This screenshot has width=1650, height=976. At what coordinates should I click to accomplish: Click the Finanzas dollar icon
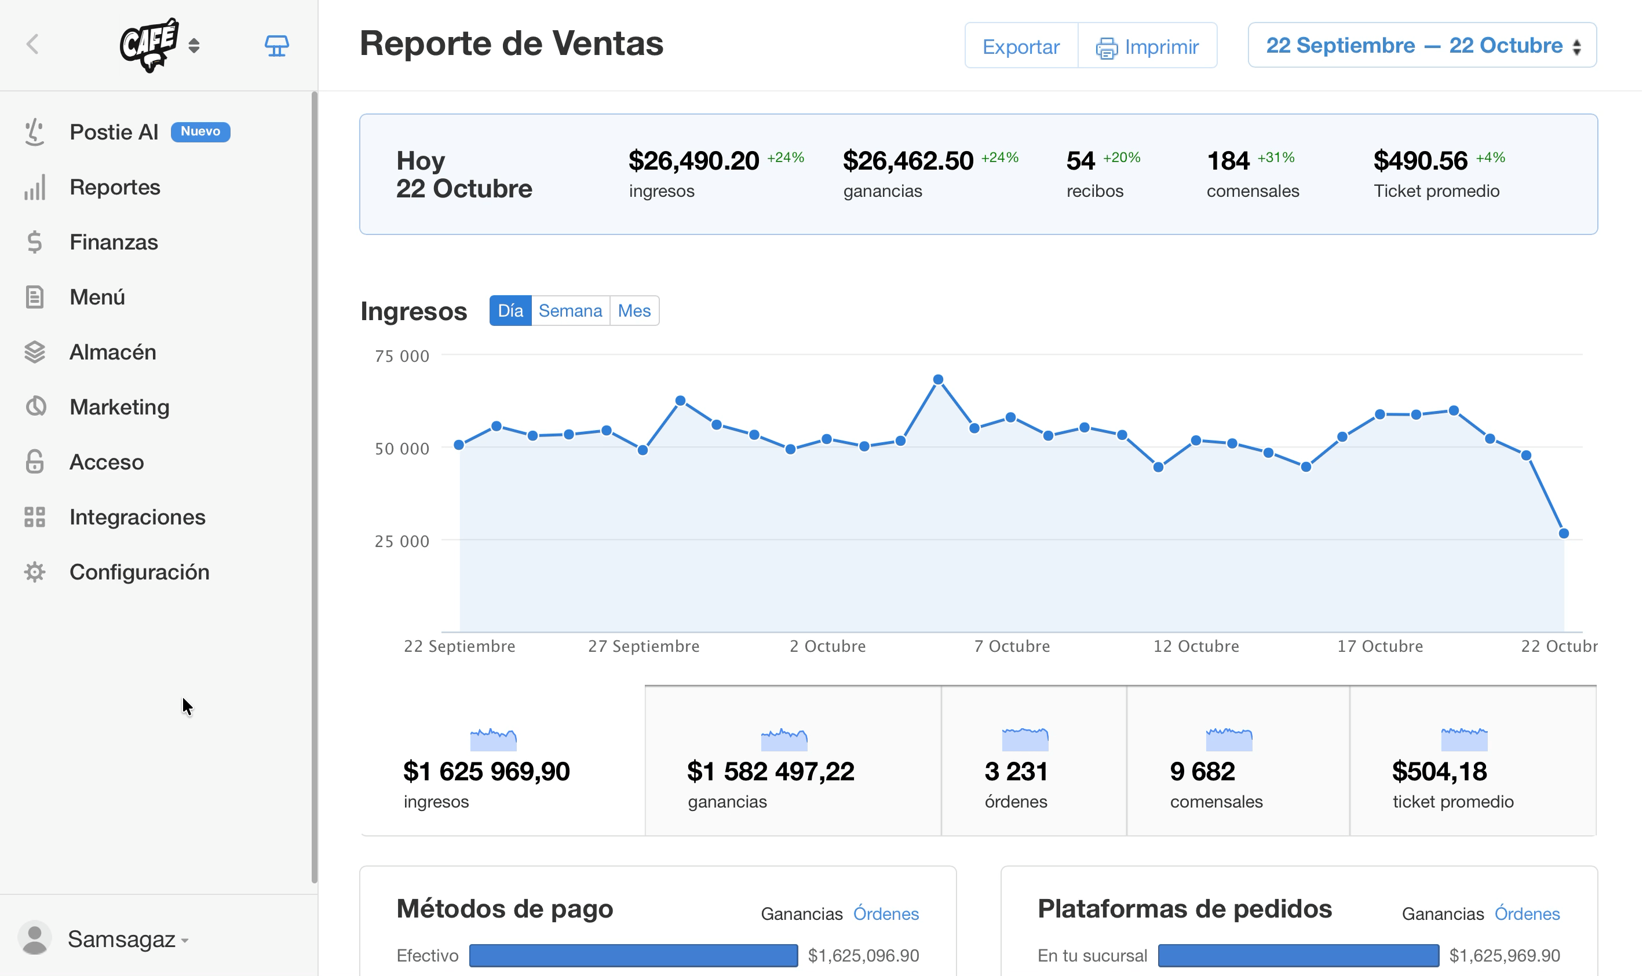coord(34,242)
